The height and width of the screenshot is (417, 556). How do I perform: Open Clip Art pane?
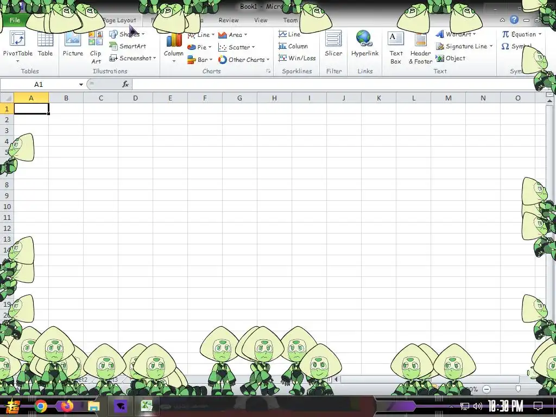point(96,48)
